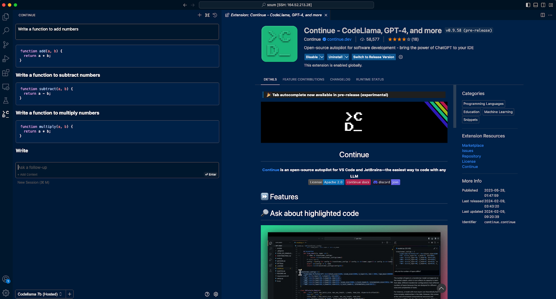
Task: Open the Codellama 7b (Hosted) model selector
Action: click(40, 294)
